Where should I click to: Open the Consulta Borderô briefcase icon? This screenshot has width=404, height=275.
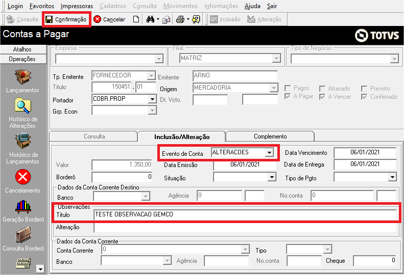23,235
